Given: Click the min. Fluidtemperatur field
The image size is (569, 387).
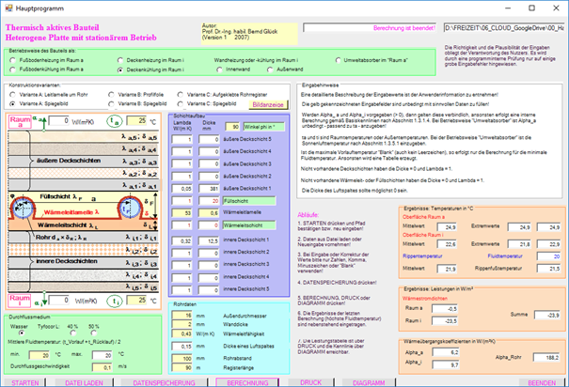Looking at the screenshot, I should [x=40, y=355].
